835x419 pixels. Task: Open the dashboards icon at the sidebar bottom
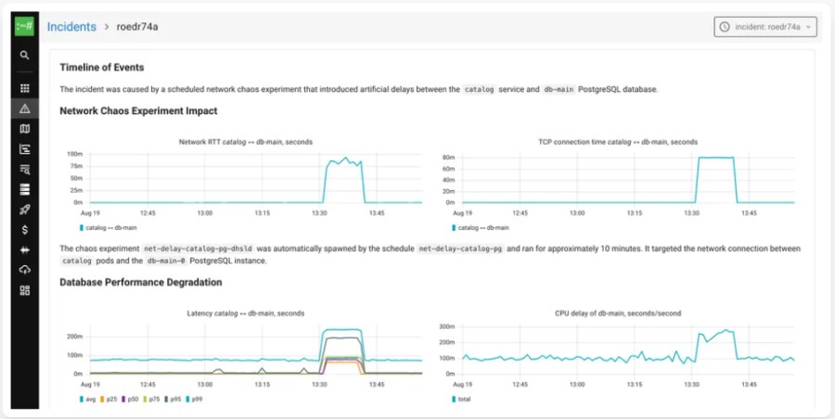pos(24,290)
